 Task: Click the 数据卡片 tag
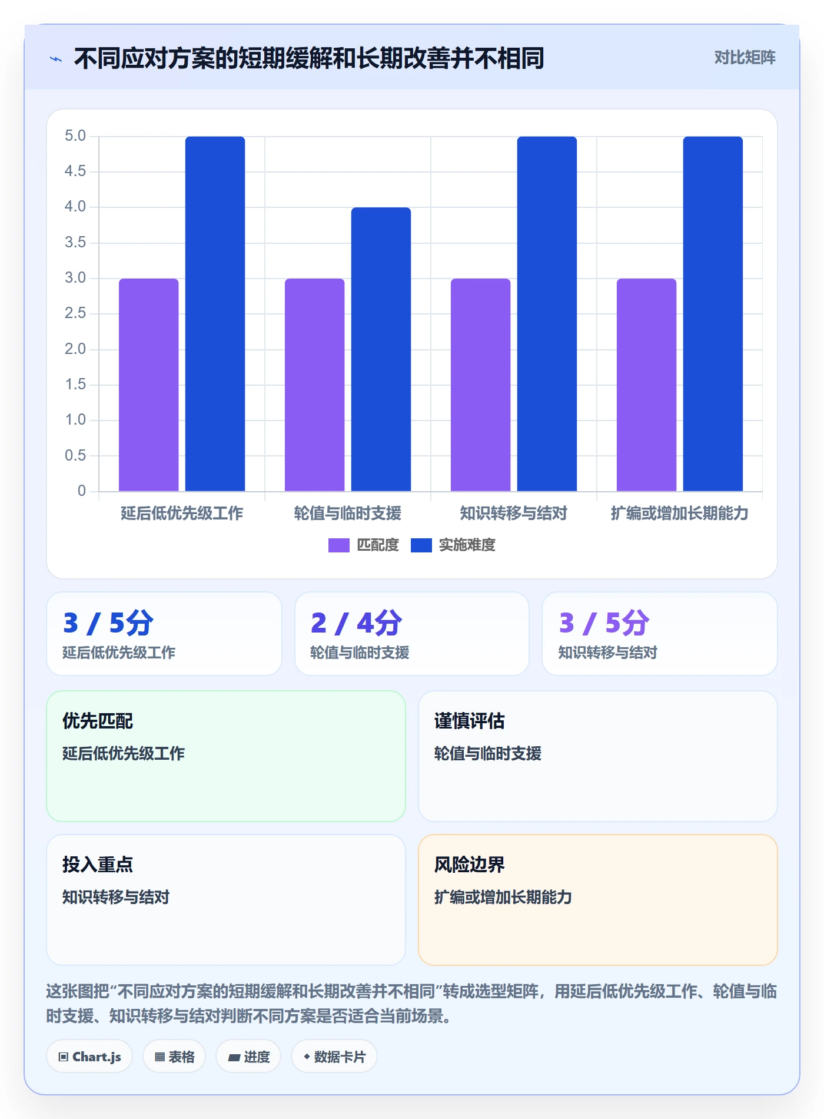pyautogui.click(x=334, y=1057)
